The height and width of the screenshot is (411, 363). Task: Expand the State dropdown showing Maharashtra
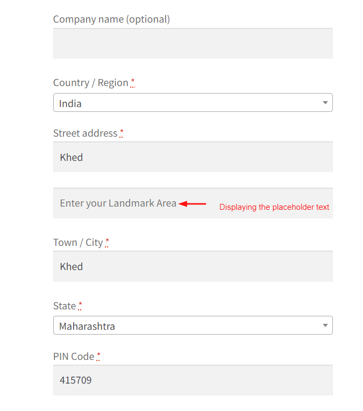click(x=193, y=325)
